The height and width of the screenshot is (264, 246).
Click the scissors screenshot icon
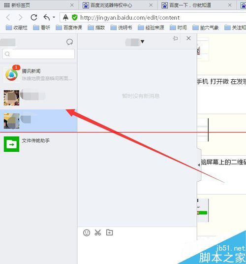coord(98,232)
